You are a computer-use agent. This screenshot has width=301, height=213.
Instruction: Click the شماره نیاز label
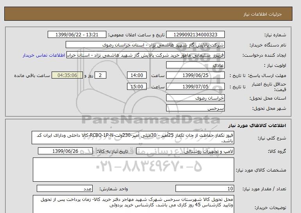click(275, 35)
